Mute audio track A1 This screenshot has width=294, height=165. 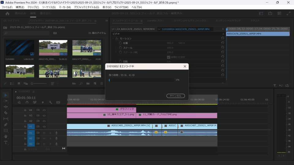pos(44,133)
